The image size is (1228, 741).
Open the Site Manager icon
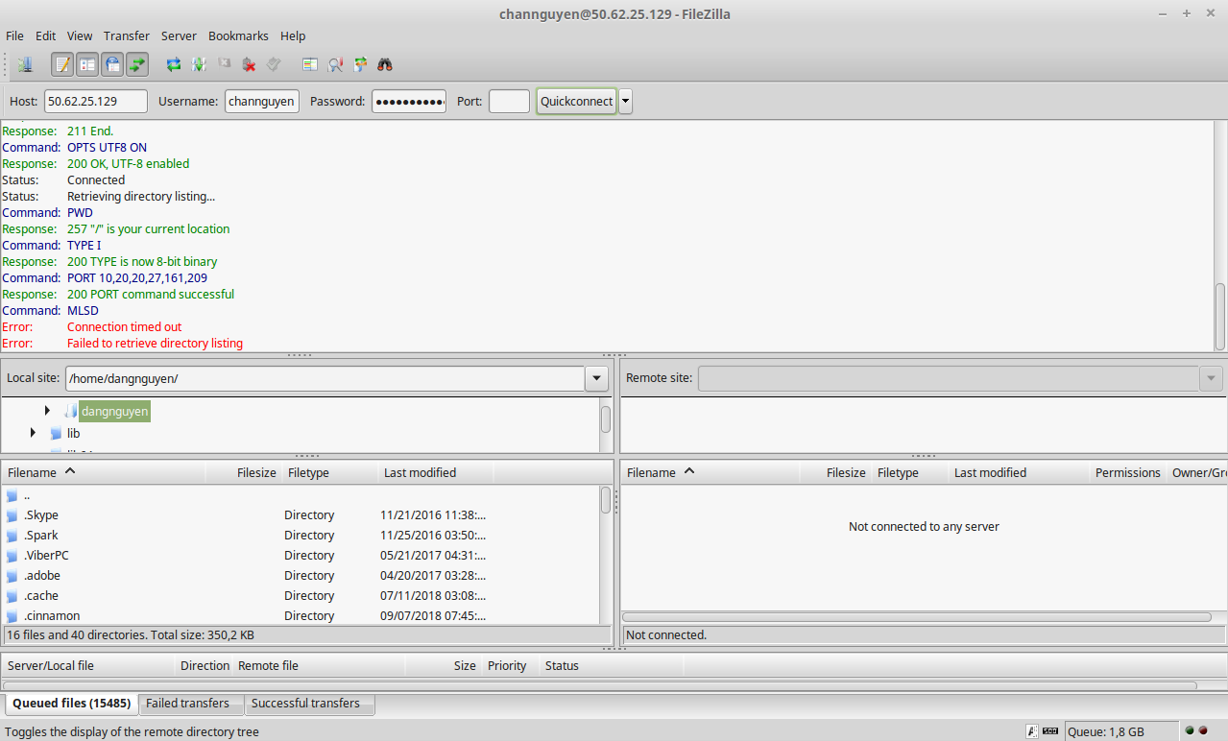coord(25,65)
